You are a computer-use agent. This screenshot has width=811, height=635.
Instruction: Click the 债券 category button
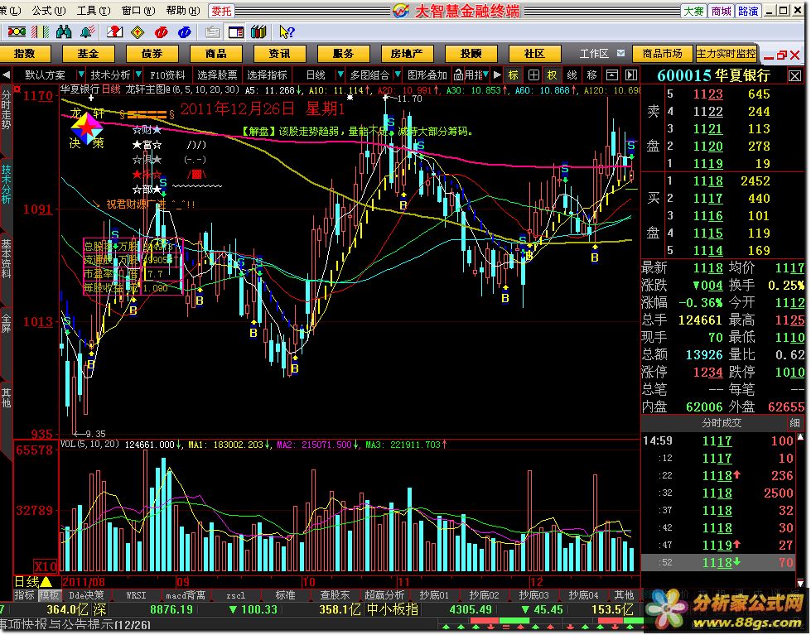pos(152,53)
